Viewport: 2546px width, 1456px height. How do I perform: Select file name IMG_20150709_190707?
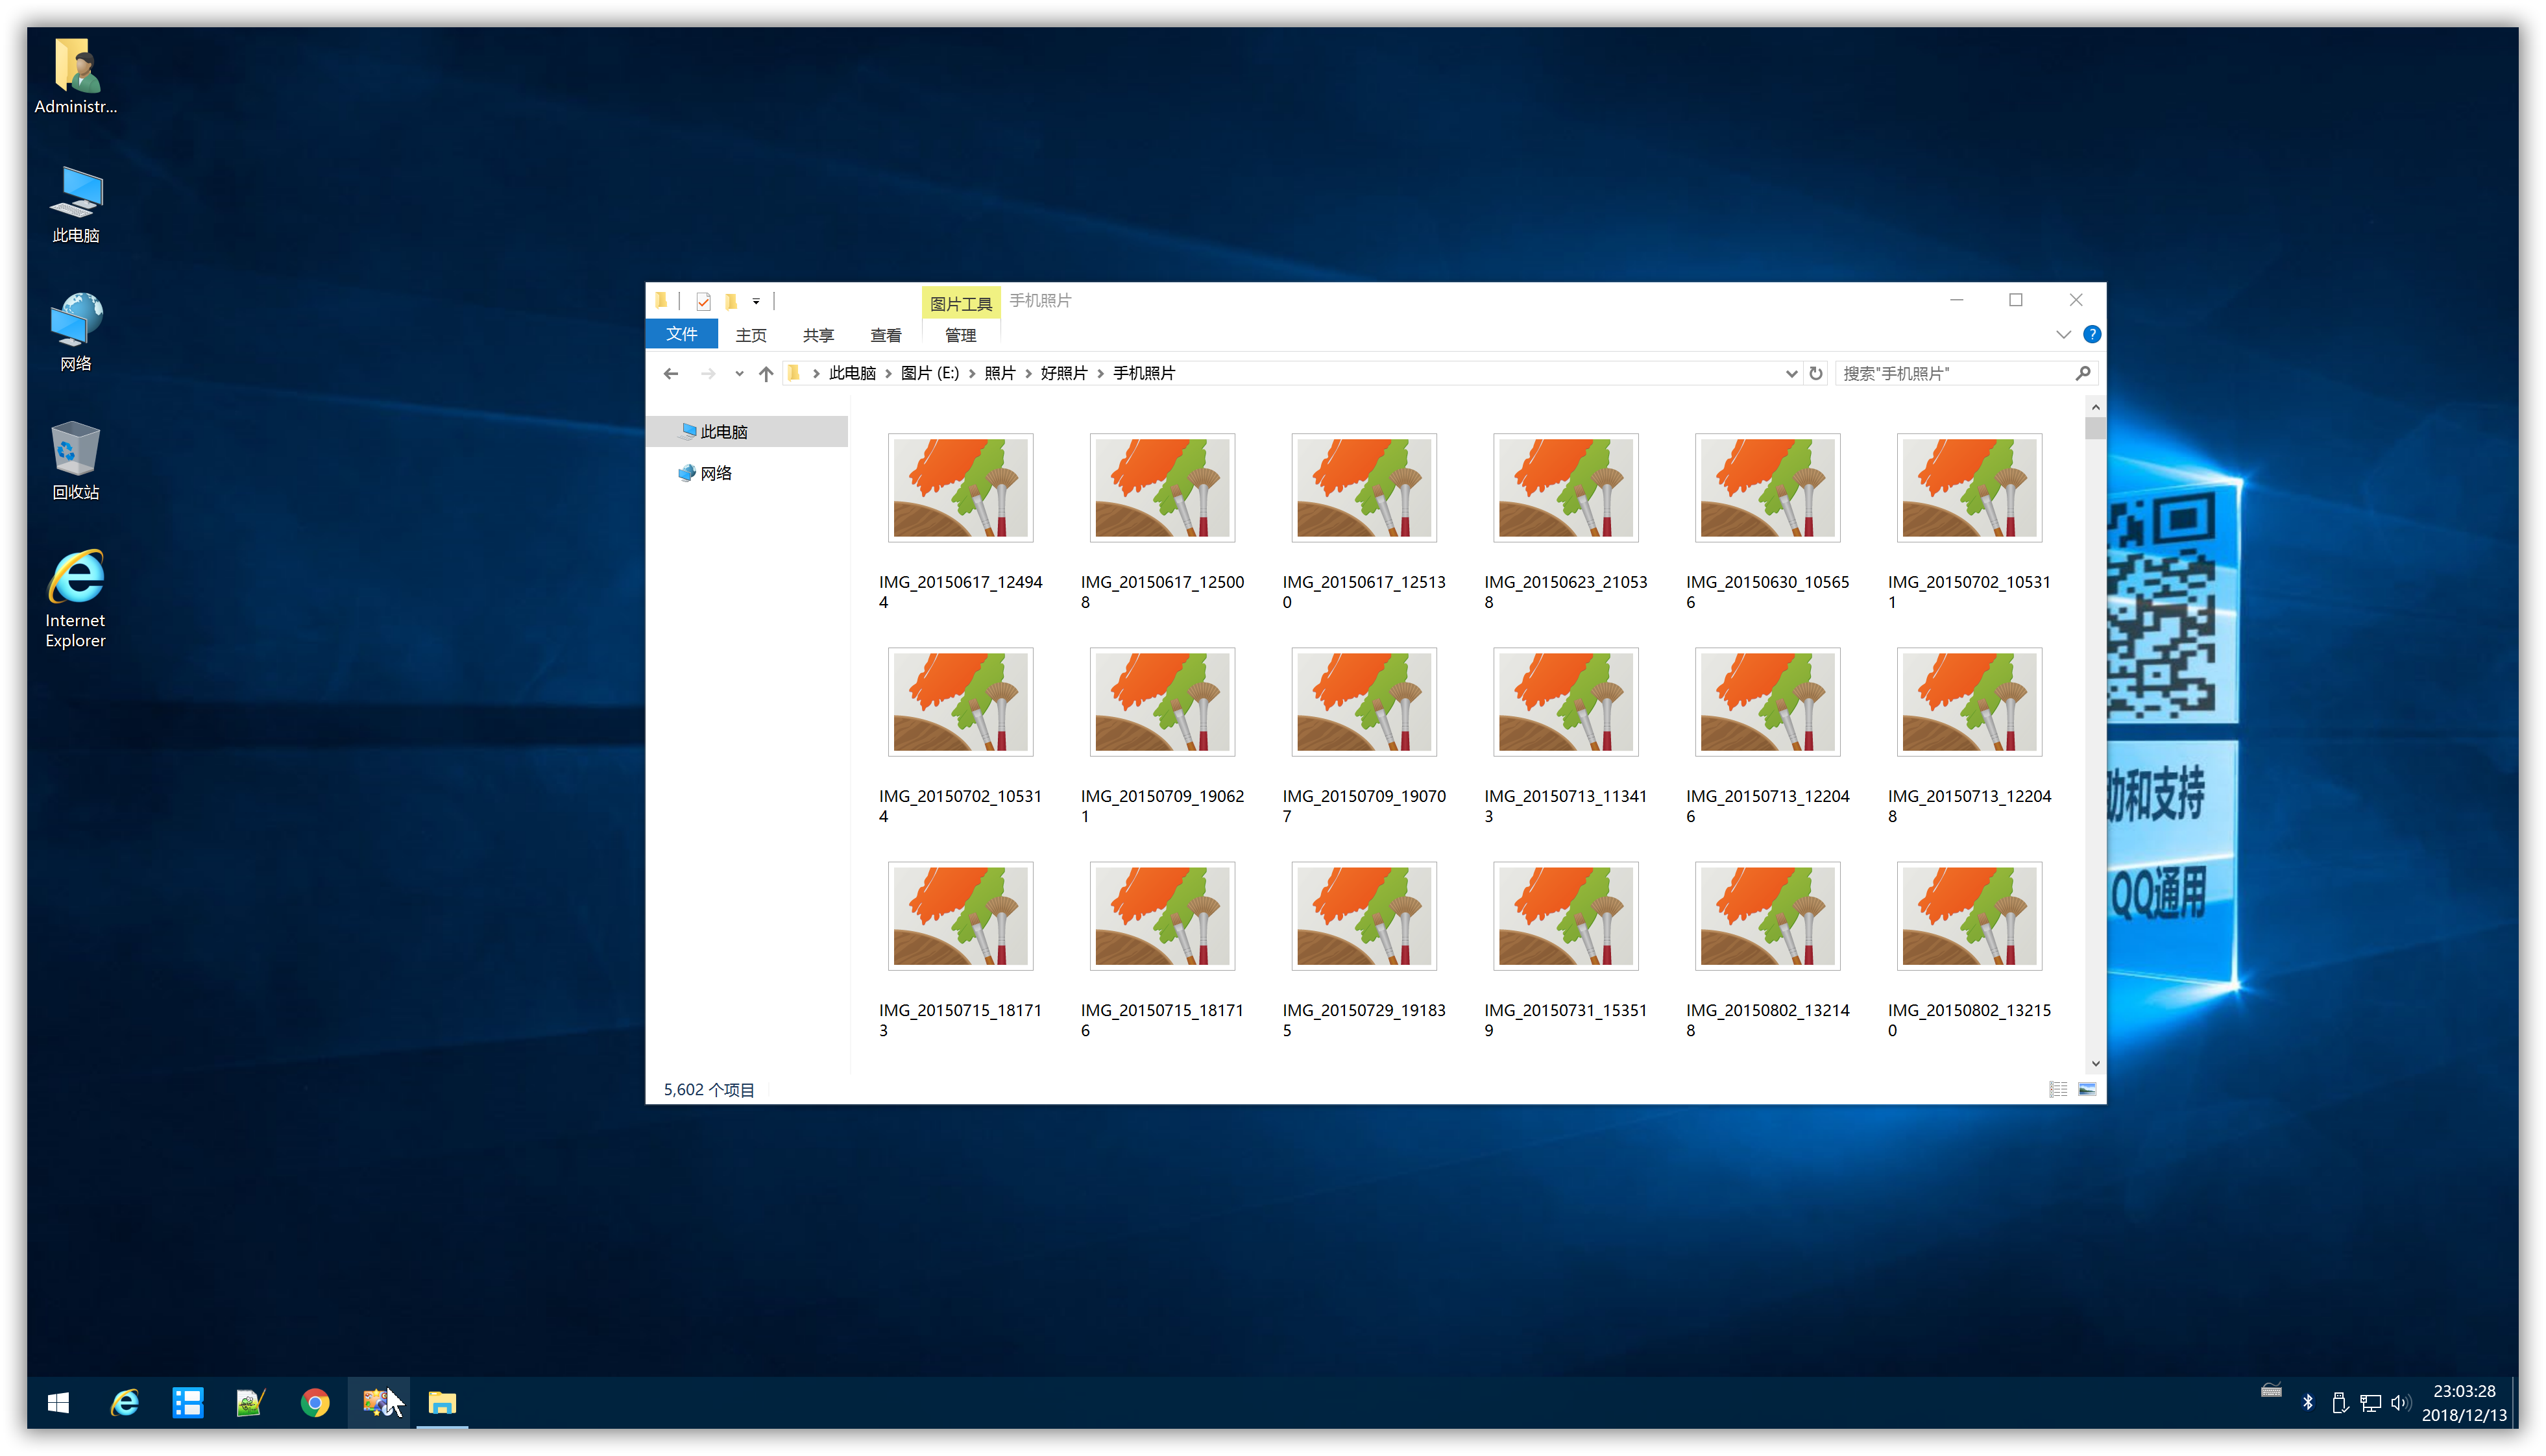(1364, 806)
